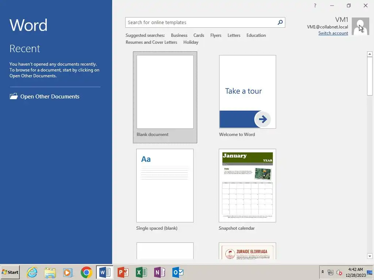
Task: Select the Letters suggested search
Action: click(x=234, y=35)
